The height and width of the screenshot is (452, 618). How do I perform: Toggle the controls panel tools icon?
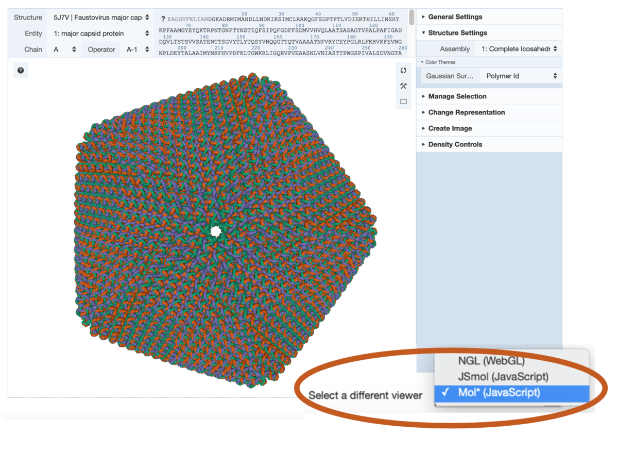403,86
